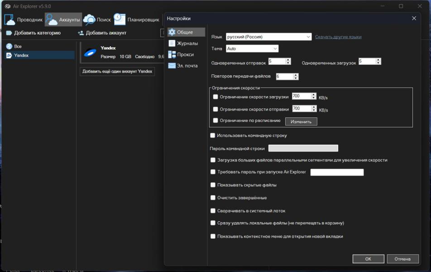The height and width of the screenshot is (272, 431).
Task: Open the Аккаунты accounts toolbar icon
Action: tap(52, 19)
